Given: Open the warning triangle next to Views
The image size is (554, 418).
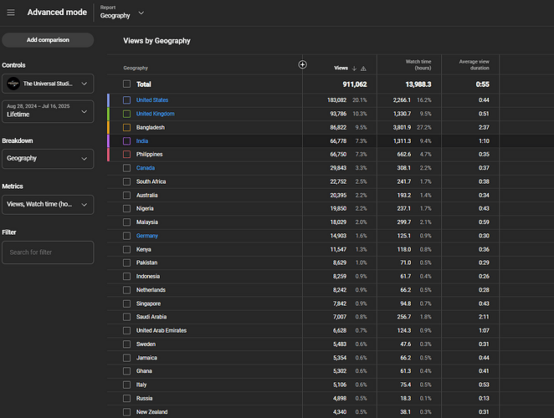Looking at the screenshot, I should (363, 69).
